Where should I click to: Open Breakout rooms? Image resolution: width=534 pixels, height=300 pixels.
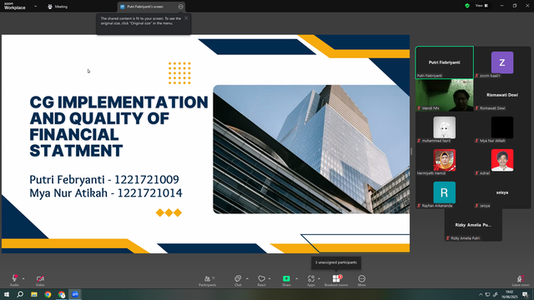click(336, 280)
